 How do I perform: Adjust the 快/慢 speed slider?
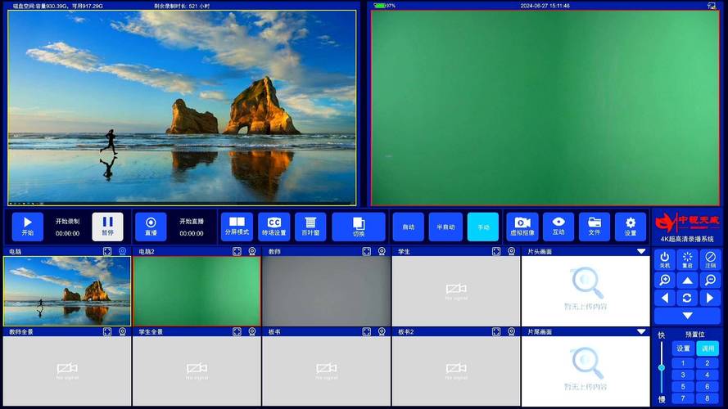pyautogui.click(x=662, y=367)
